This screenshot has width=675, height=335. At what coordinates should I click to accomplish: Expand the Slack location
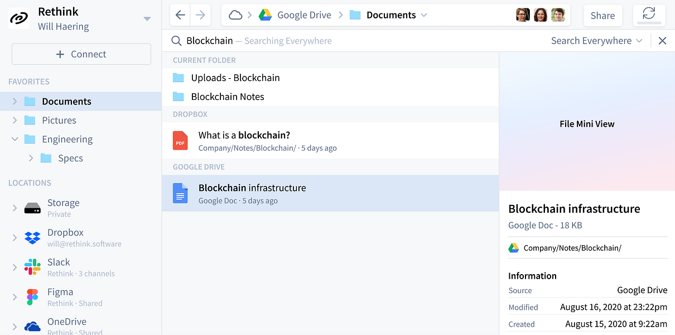15,267
